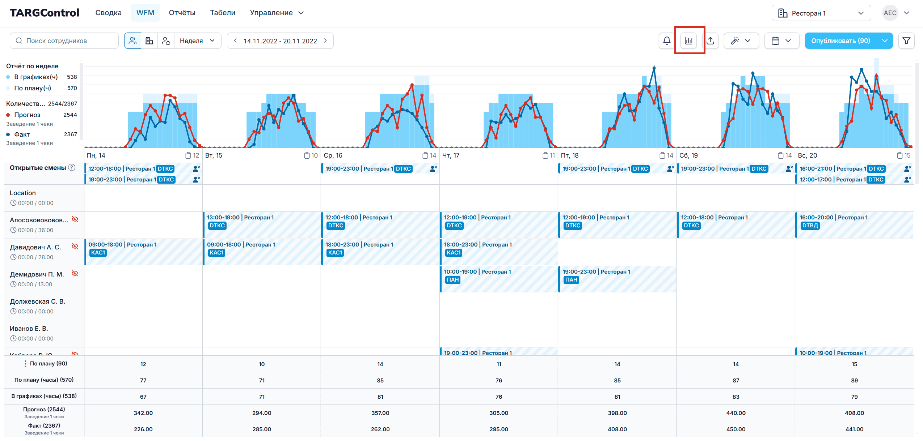Open the Неделя period dropdown
Image resolution: width=923 pixels, height=441 pixels.
[x=197, y=41]
